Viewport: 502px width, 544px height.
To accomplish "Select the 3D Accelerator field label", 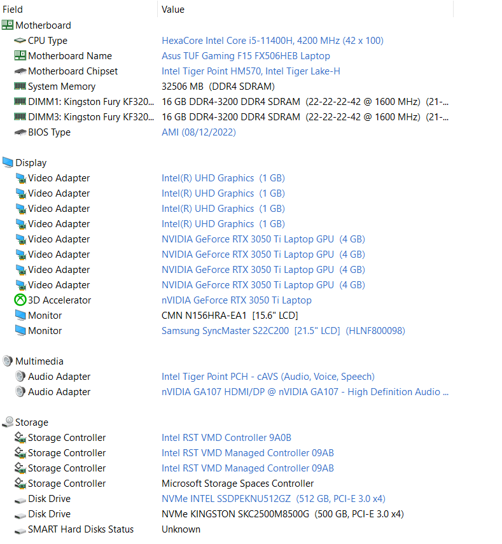I will [59, 300].
